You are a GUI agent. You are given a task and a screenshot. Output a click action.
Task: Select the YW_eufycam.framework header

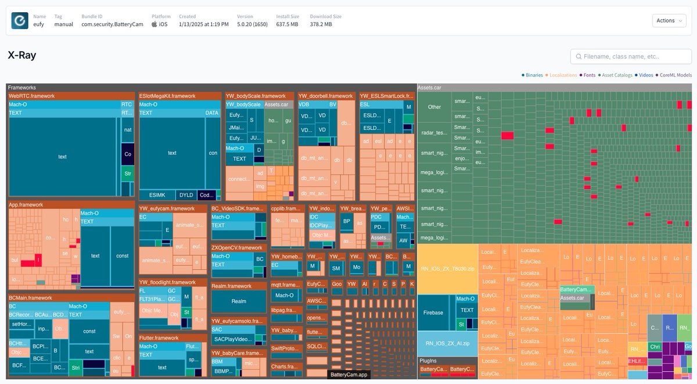[173, 208]
